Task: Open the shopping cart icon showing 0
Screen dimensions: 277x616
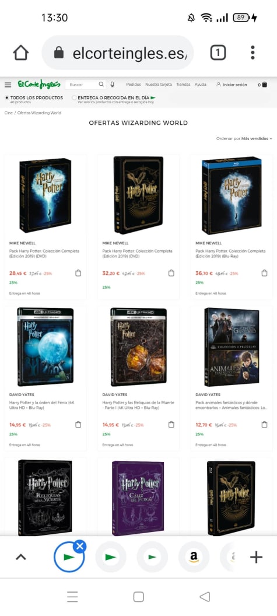Action: click(x=264, y=85)
